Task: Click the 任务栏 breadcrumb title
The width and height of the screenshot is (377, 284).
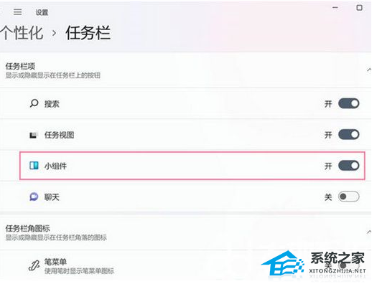Action: [x=88, y=33]
